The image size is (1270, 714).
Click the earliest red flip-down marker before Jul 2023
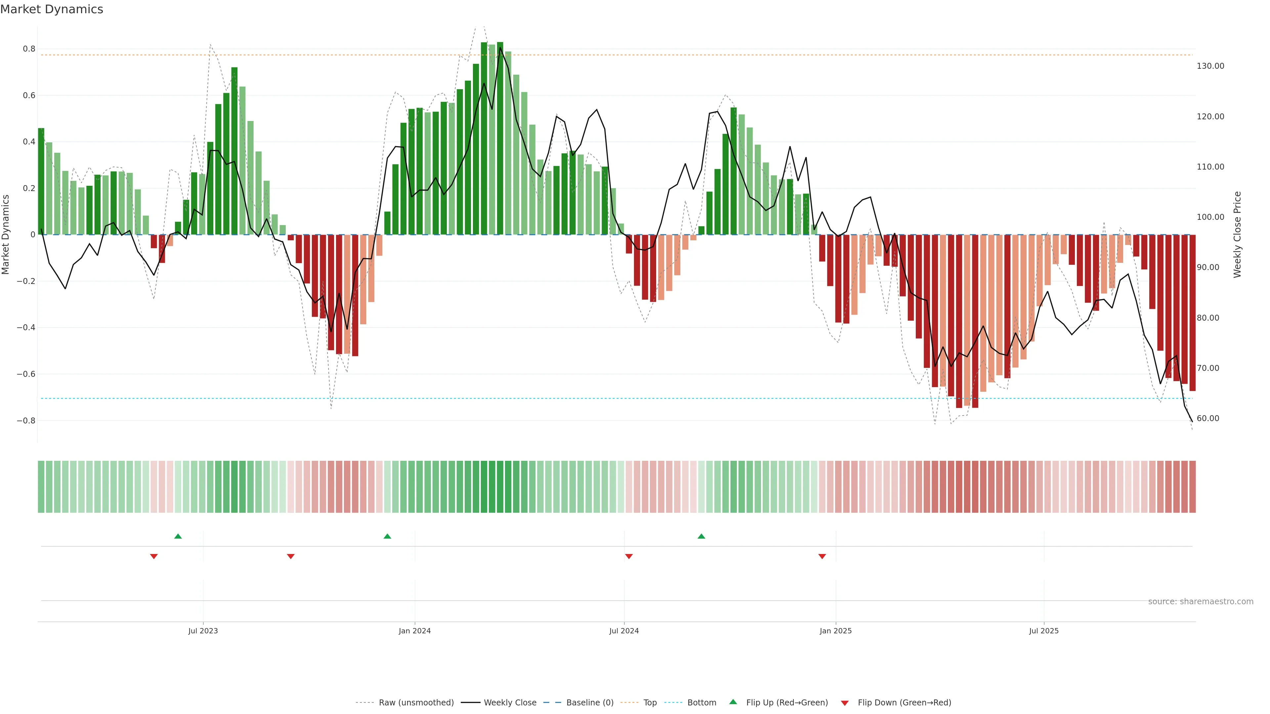154,556
